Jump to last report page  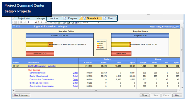coord(46,22)
